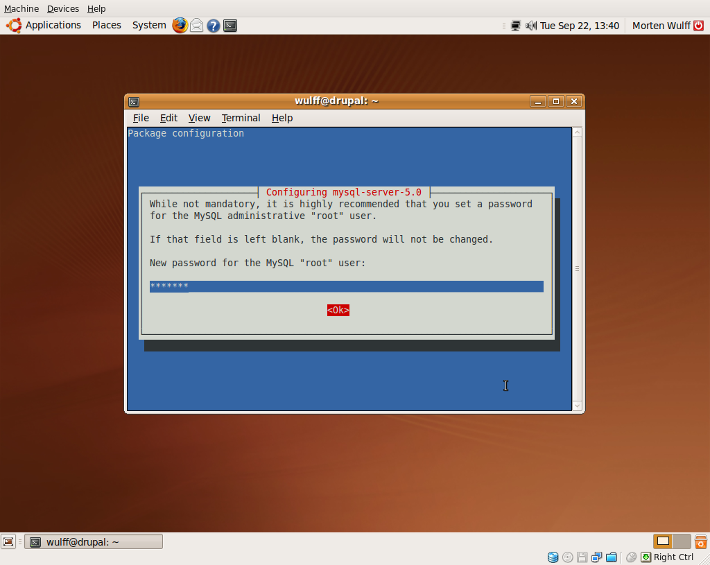Click the terminal scrollbar down arrow

coord(577,406)
